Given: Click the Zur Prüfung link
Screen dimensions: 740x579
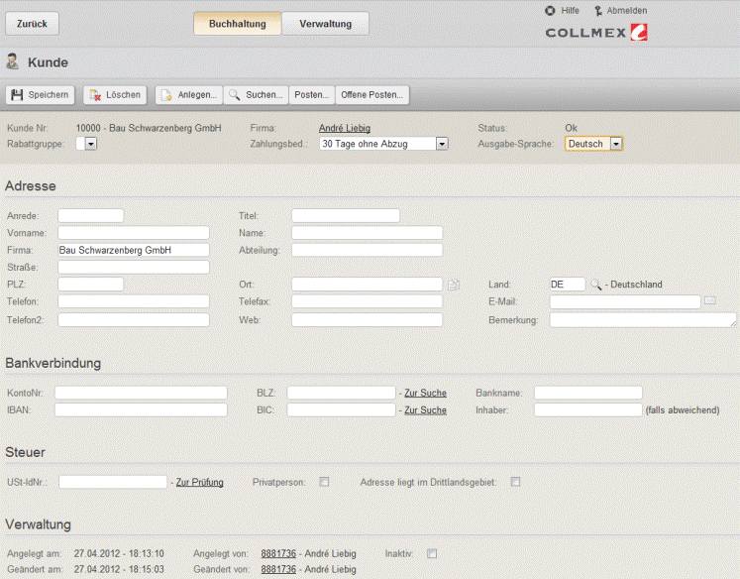Looking at the screenshot, I should click(x=200, y=482).
